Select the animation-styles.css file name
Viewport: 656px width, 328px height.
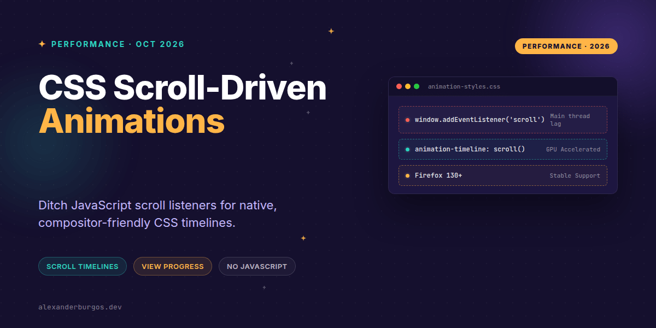coord(464,86)
